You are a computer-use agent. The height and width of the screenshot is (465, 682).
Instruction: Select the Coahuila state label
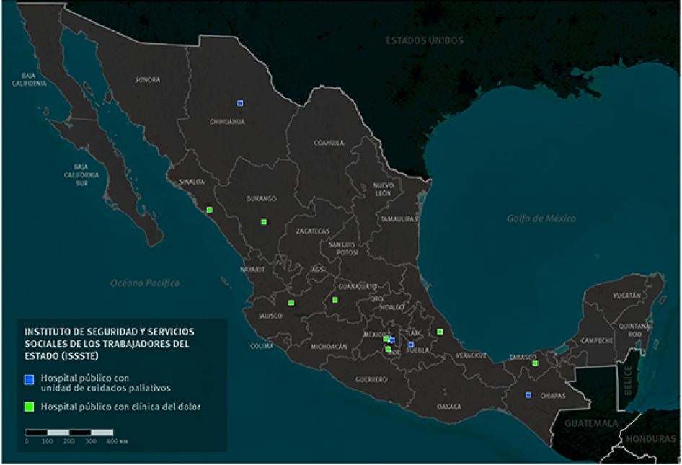point(328,143)
